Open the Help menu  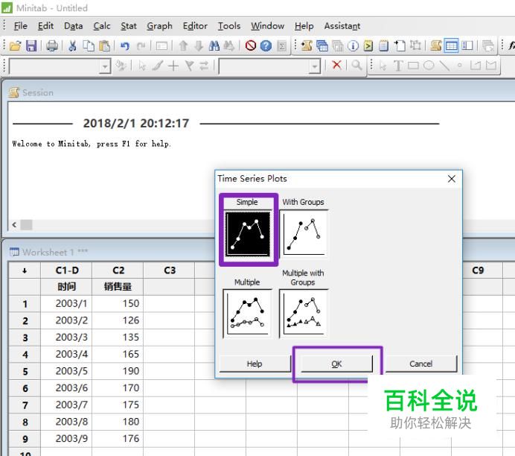pyautogui.click(x=304, y=26)
